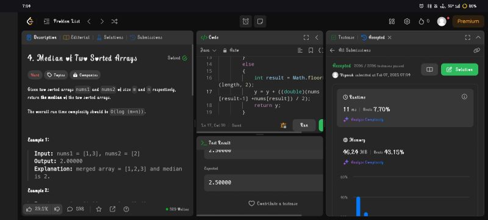Open the notes book icon button

click(x=429, y=70)
